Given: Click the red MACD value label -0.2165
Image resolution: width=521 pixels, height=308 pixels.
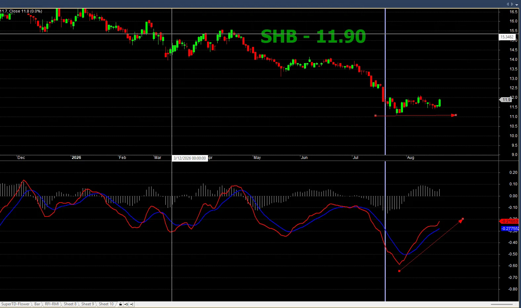Looking at the screenshot, I should click(x=509, y=221).
